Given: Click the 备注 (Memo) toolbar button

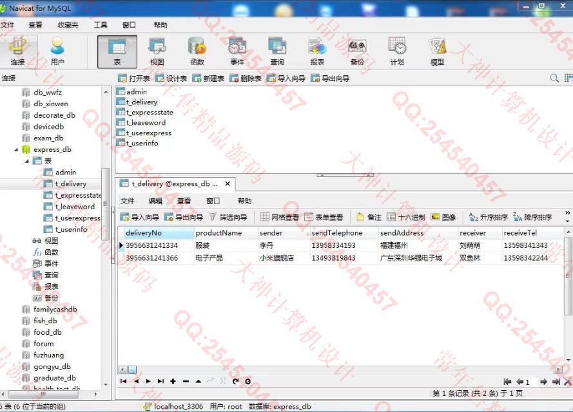Looking at the screenshot, I should click(369, 217).
